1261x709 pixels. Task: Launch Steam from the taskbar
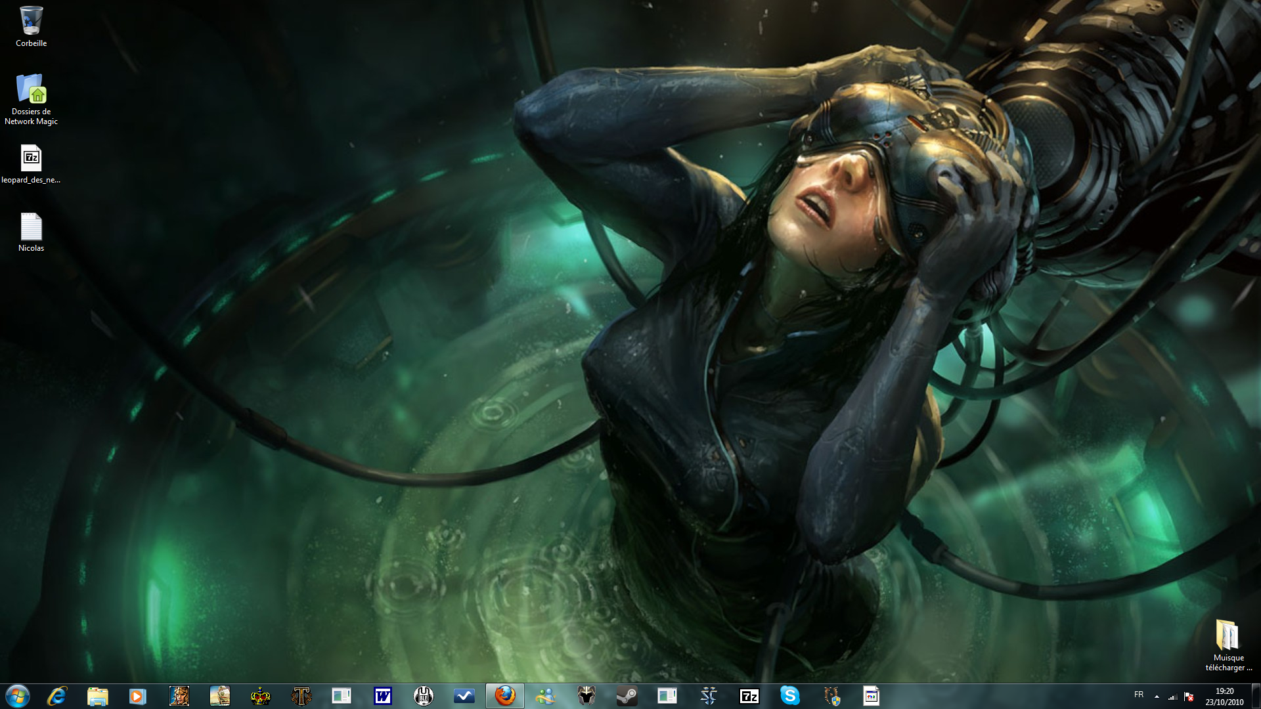point(627,696)
